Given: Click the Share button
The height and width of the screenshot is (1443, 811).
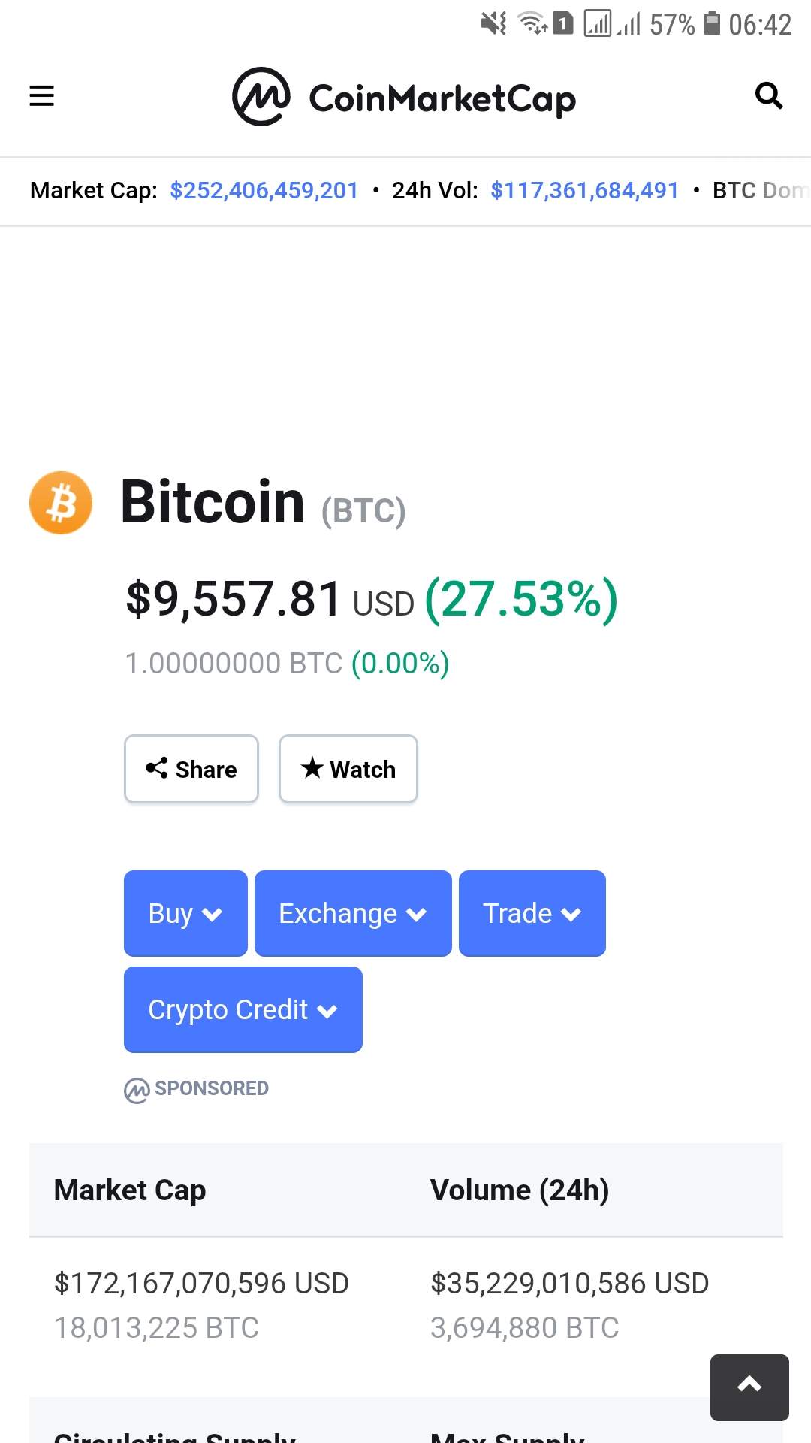Looking at the screenshot, I should 191,769.
